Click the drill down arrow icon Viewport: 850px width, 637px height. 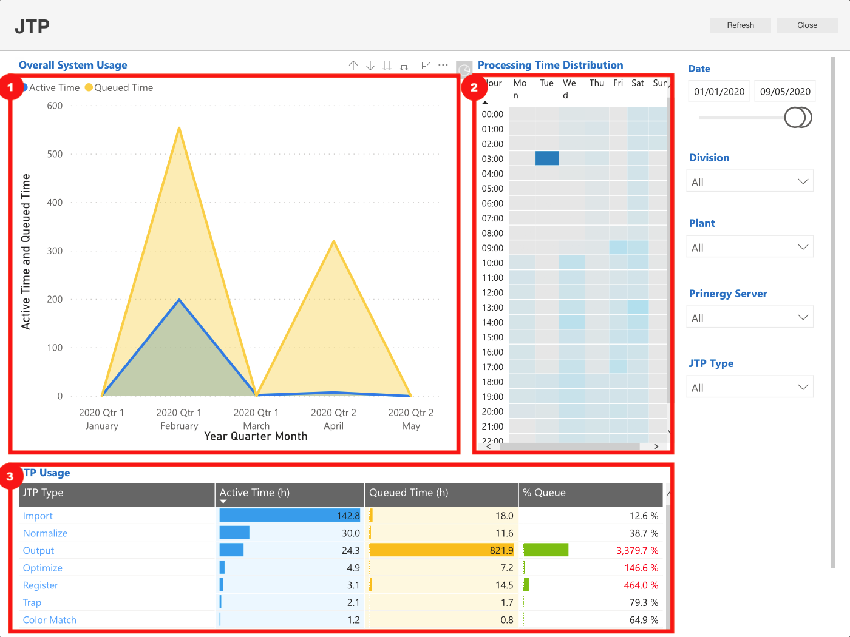click(x=370, y=66)
